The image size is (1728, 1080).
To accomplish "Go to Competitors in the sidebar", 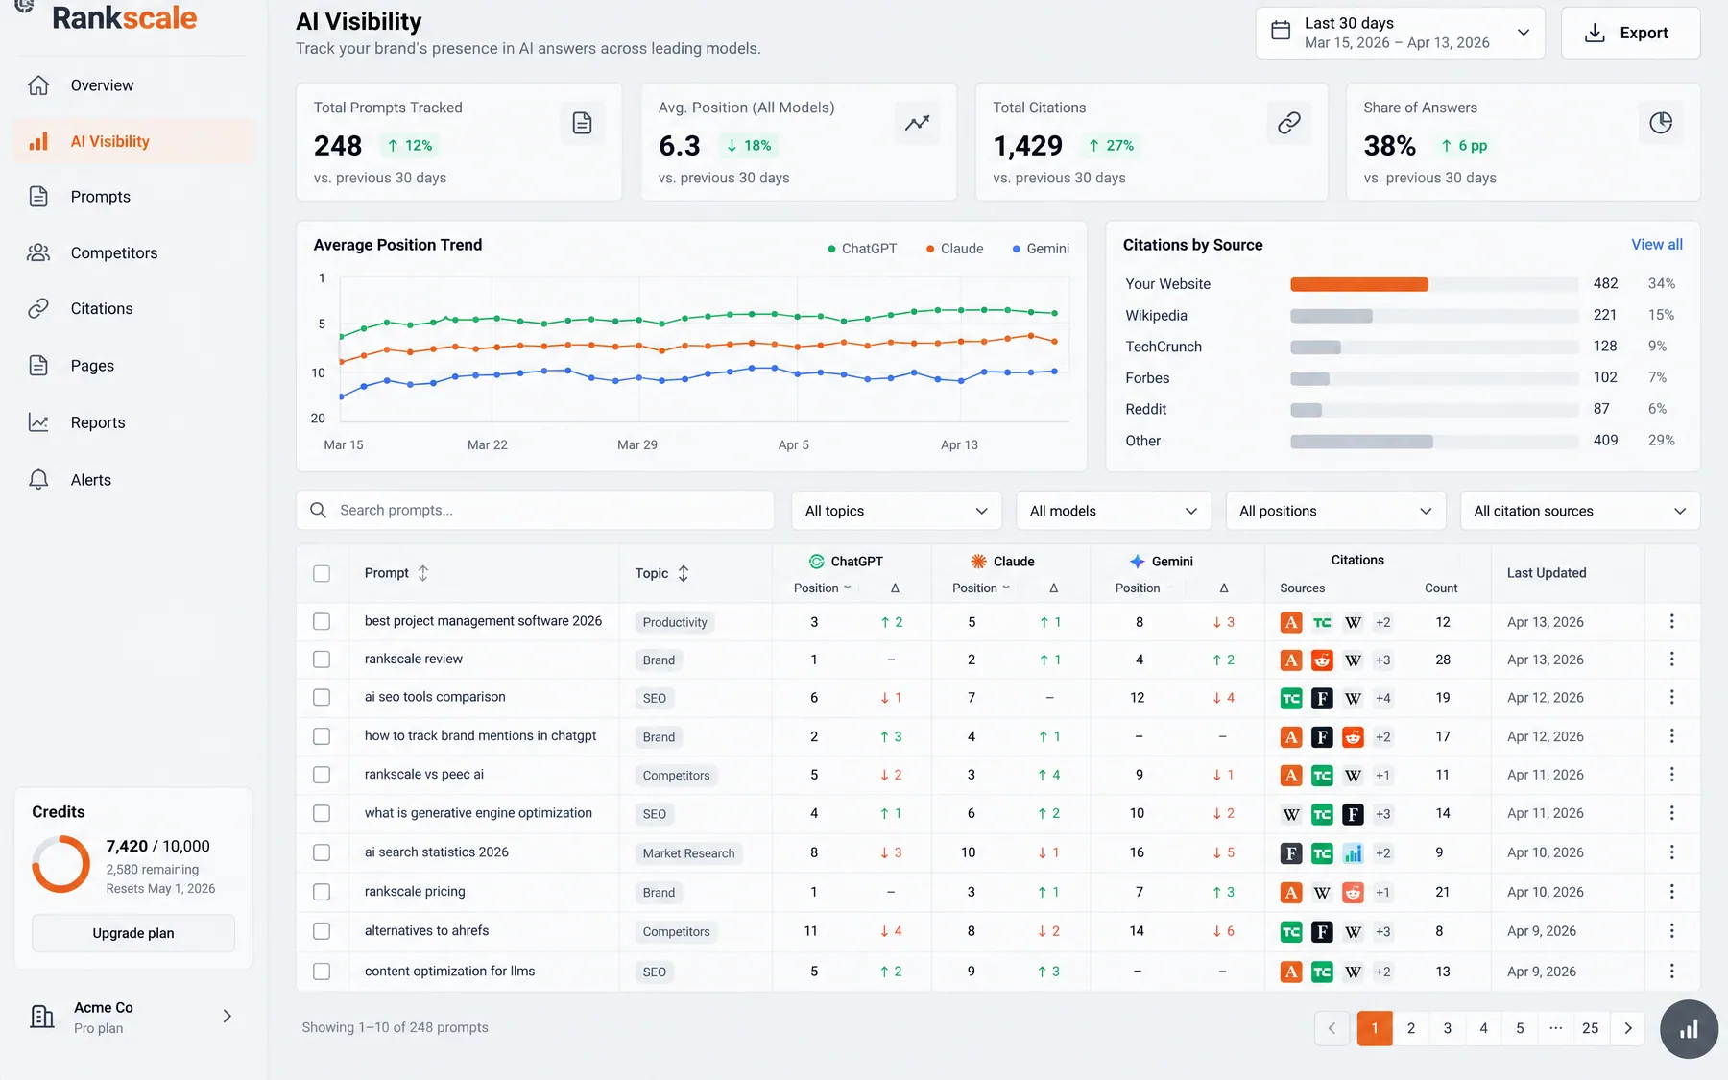I will [x=133, y=252].
